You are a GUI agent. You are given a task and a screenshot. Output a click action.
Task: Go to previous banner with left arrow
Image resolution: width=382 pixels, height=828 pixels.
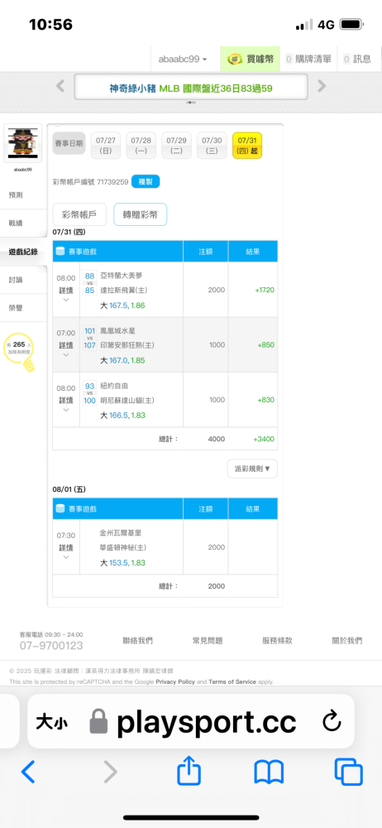tap(60, 86)
